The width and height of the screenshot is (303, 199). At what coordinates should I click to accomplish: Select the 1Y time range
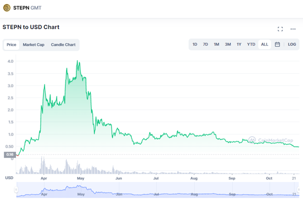239,45
